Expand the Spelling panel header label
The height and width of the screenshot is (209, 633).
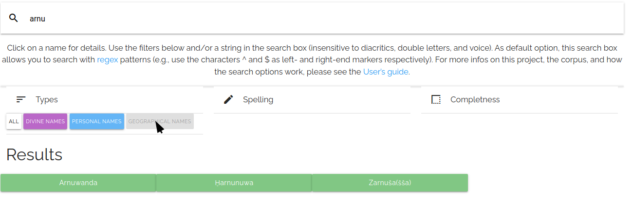click(x=258, y=99)
